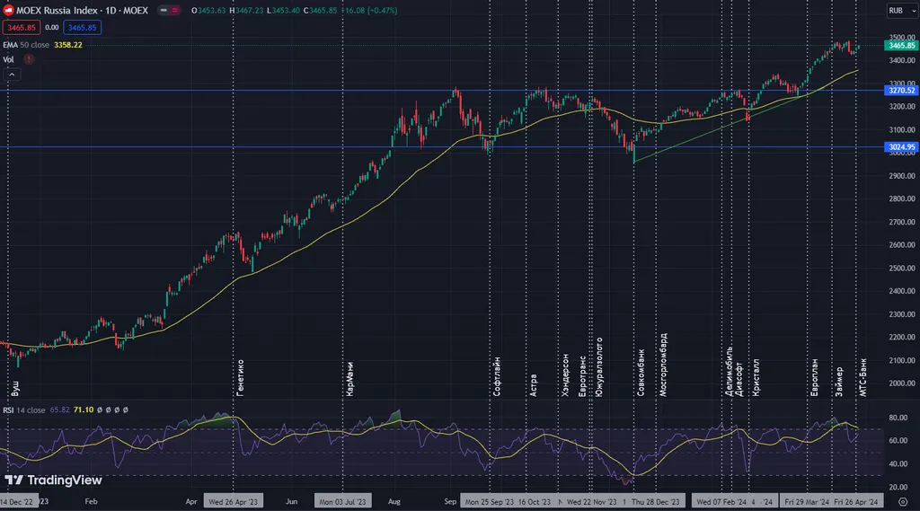Toggle the market status pill indicator

point(169,11)
